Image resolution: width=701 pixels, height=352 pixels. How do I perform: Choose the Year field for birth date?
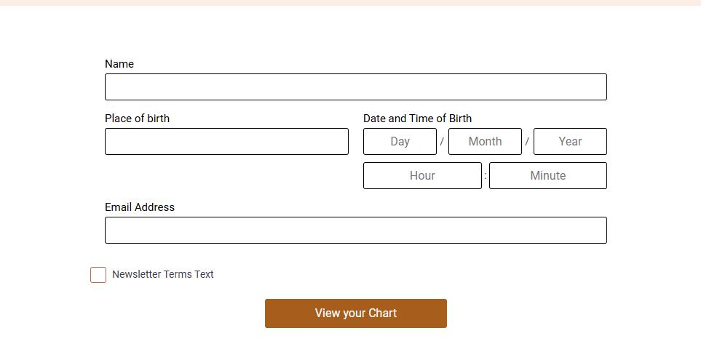coord(570,142)
